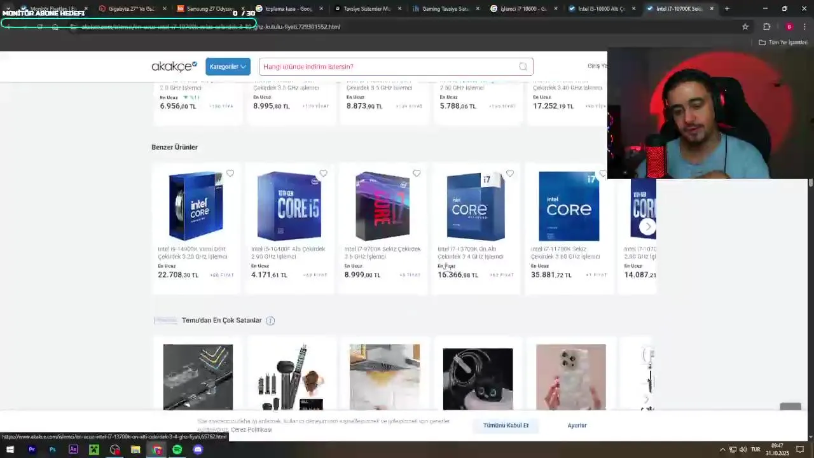Switch to Chrome in the taskbar
Viewport: 814px width, 458px height.
click(x=156, y=450)
